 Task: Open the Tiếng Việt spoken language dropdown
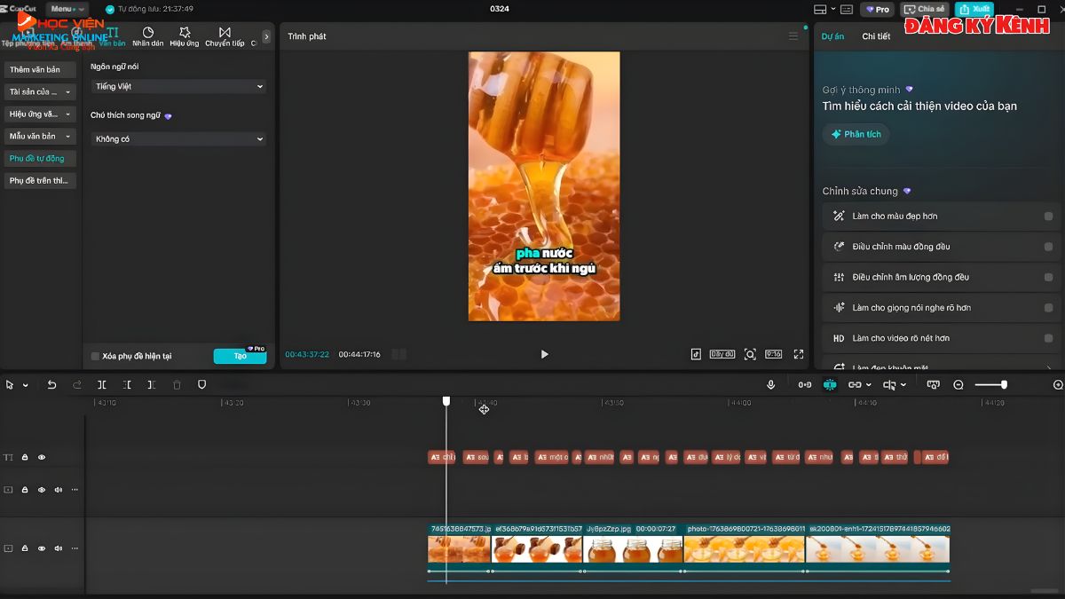point(178,87)
